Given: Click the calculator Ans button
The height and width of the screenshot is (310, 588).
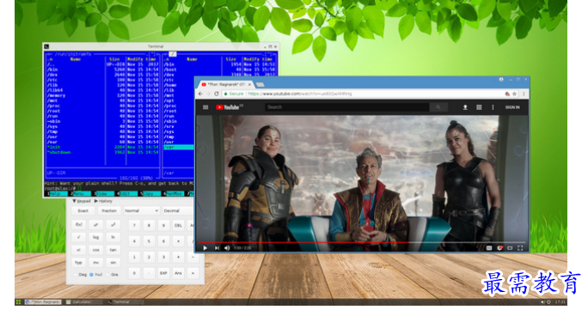Looking at the screenshot, I should (x=178, y=273).
